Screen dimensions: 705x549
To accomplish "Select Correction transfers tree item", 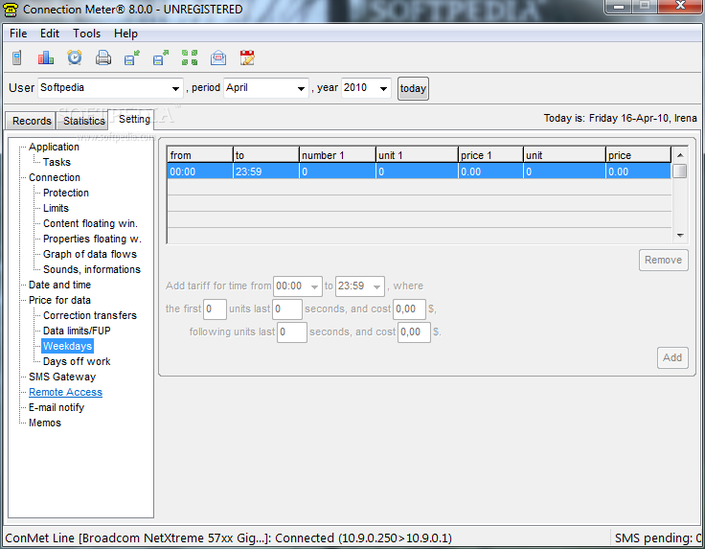I will coord(90,315).
